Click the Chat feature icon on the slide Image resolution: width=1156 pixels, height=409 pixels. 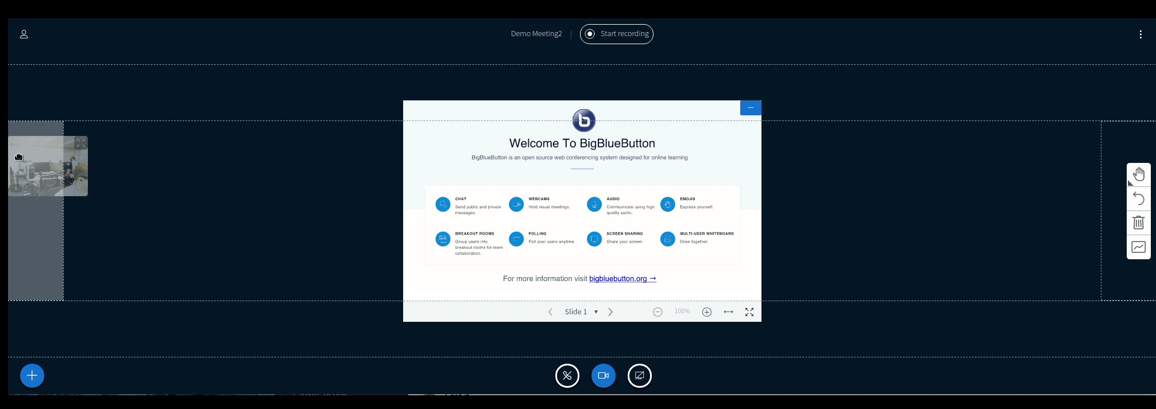tap(443, 205)
